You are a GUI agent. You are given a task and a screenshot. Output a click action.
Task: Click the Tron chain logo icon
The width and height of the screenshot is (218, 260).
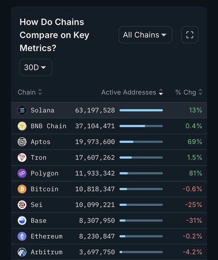(22, 158)
